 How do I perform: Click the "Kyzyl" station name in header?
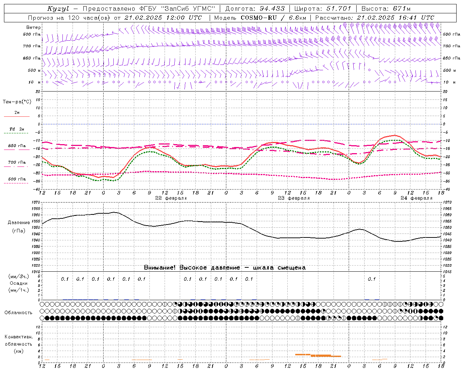[58, 9]
